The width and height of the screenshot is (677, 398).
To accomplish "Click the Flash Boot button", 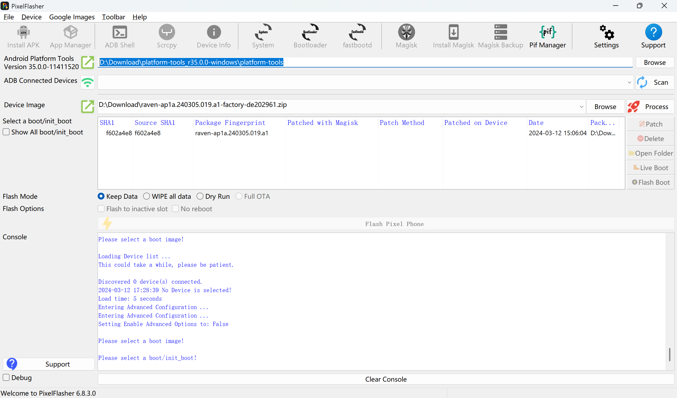I will pyautogui.click(x=650, y=182).
